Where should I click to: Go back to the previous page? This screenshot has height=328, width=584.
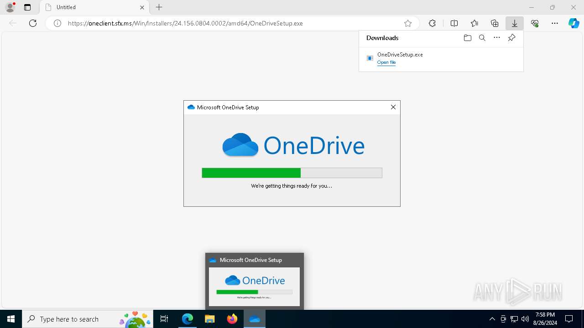click(13, 23)
